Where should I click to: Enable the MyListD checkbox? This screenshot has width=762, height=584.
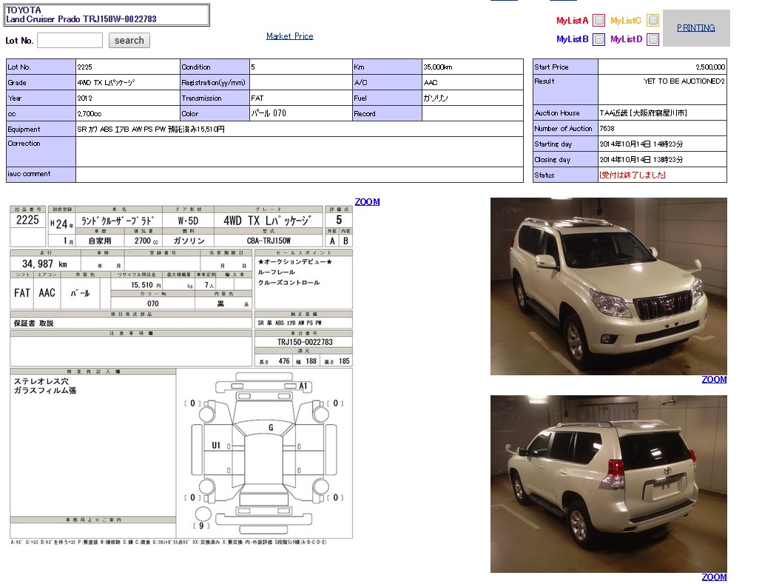click(x=653, y=39)
